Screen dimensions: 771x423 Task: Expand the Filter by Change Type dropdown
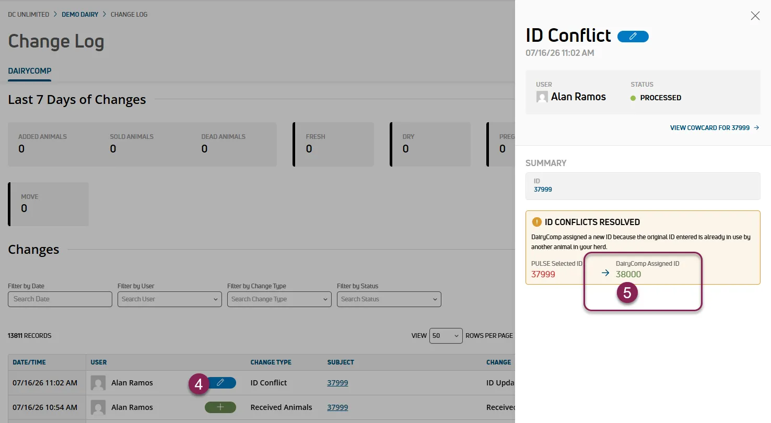pyautogui.click(x=279, y=299)
